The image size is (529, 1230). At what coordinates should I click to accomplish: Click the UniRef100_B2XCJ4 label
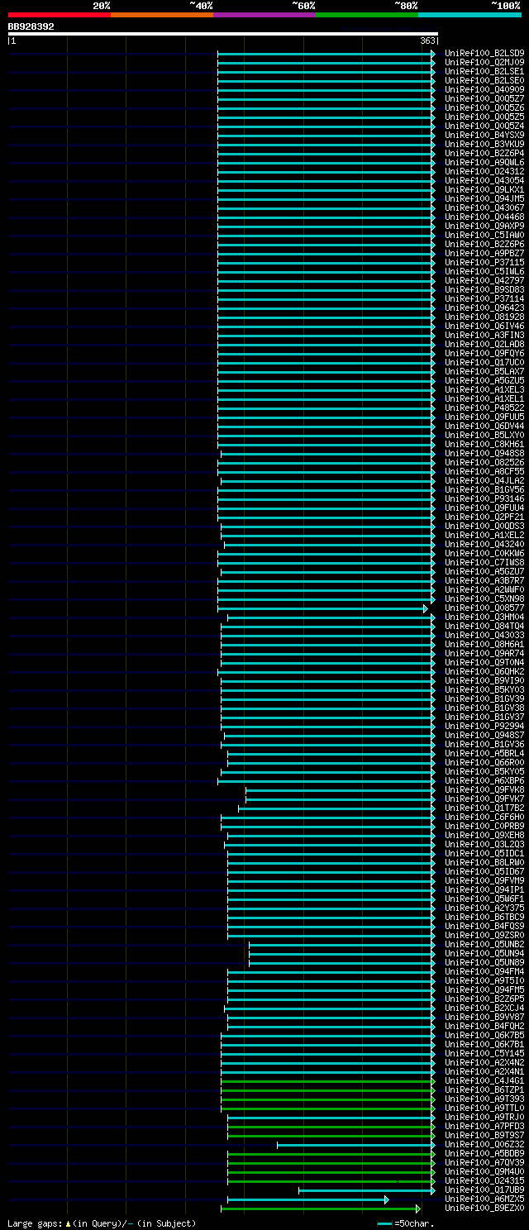484,1008
